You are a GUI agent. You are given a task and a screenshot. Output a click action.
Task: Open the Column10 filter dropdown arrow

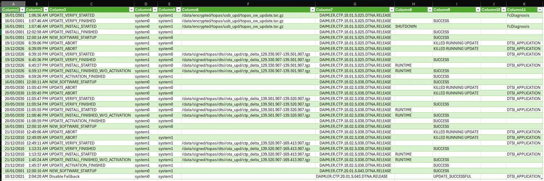pos(504,10)
